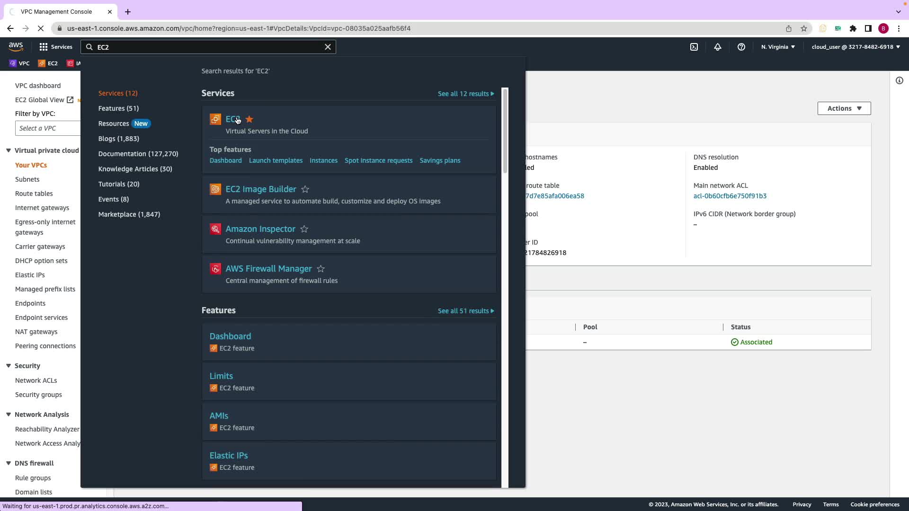Collapse the Virtual private cloud section
This screenshot has height=511, width=909.
point(9,150)
